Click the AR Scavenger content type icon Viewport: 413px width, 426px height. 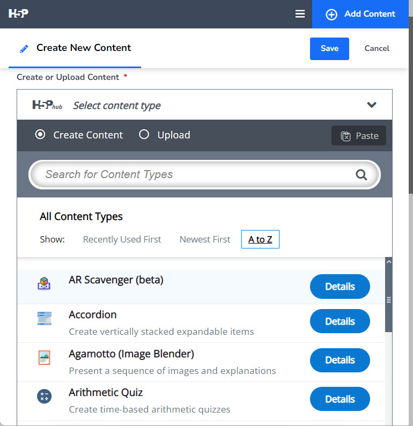(x=44, y=284)
